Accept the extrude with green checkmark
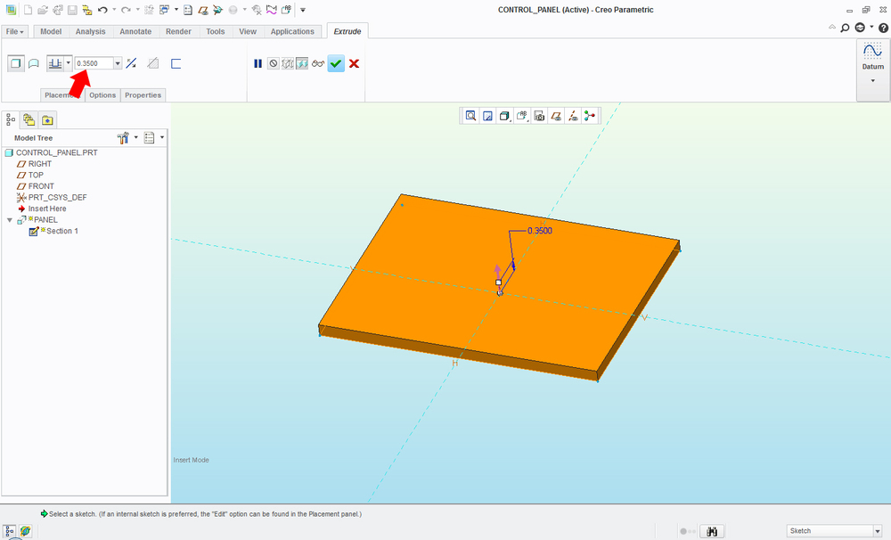The image size is (891, 540). click(335, 63)
